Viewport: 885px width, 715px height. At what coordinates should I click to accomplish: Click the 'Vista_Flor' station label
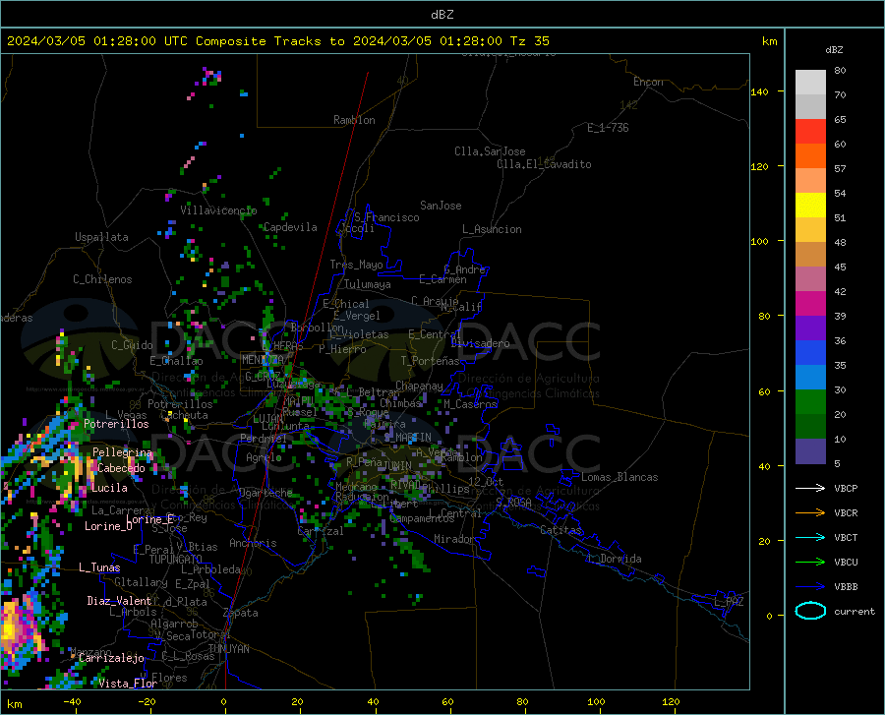[128, 684]
